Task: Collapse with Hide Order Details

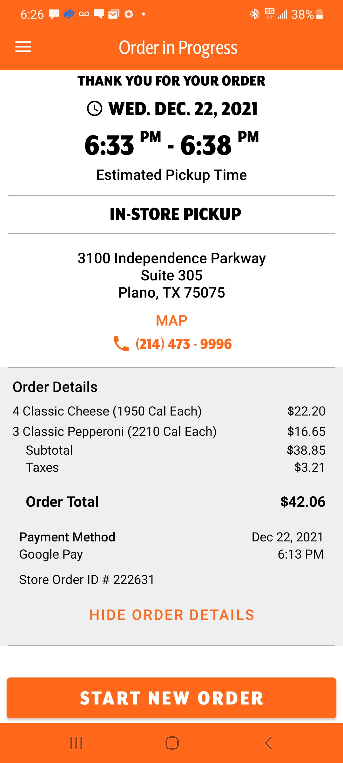Action: point(171,615)
